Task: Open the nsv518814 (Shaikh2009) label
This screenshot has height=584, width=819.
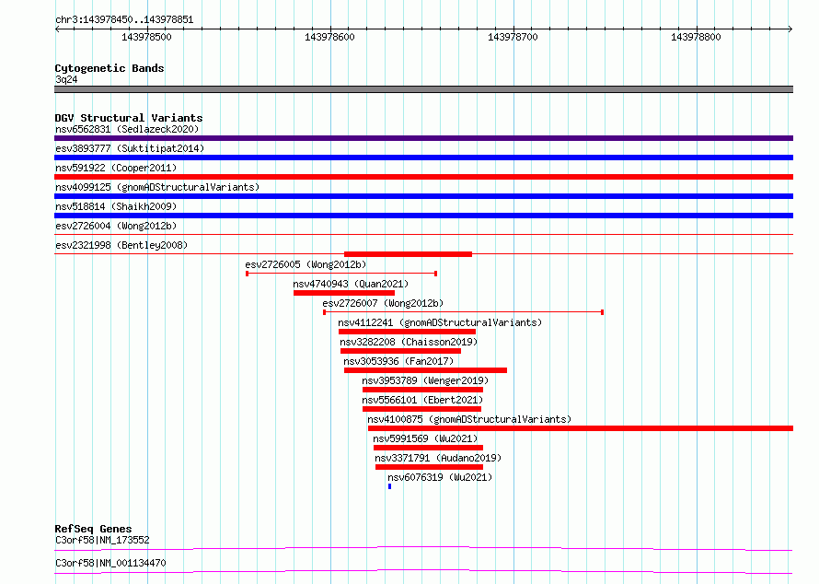Action: click(x=116, y=206)
